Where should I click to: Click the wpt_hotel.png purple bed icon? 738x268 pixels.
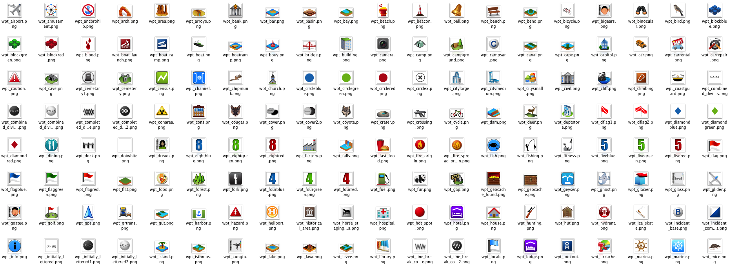456,212
